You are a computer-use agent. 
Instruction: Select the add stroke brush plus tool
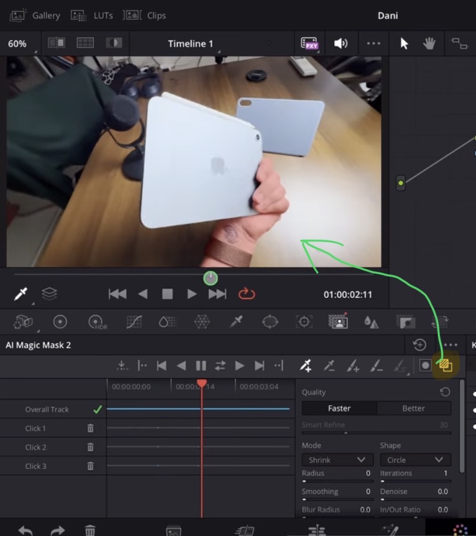(x=352, y=366)
